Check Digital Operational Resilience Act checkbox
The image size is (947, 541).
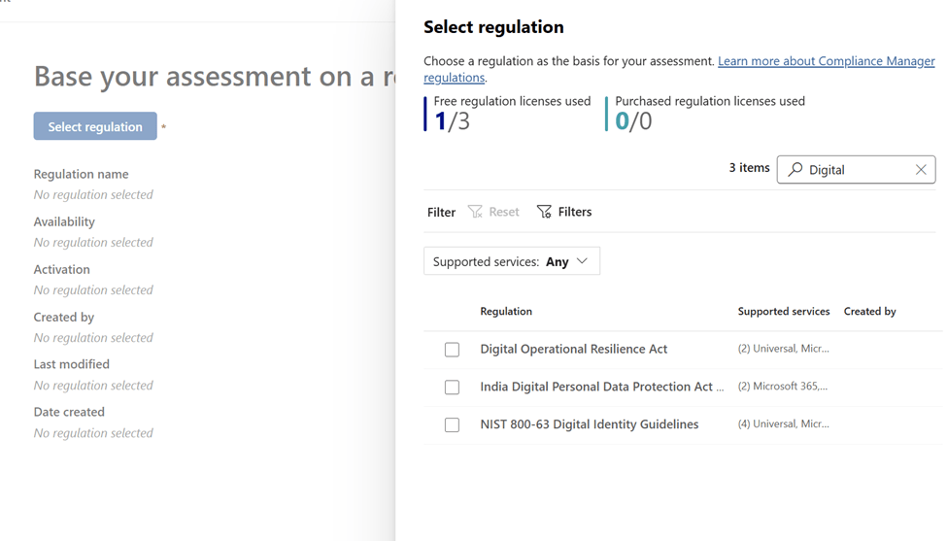(x=452, y=350)
